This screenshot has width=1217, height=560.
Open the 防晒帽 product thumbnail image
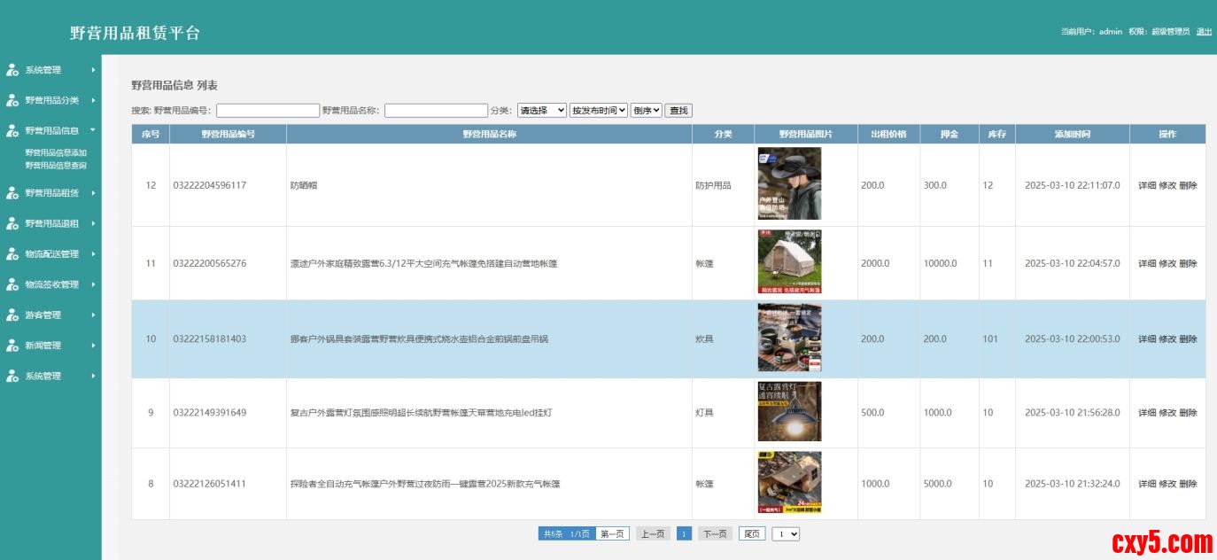(x=789, y=183)
